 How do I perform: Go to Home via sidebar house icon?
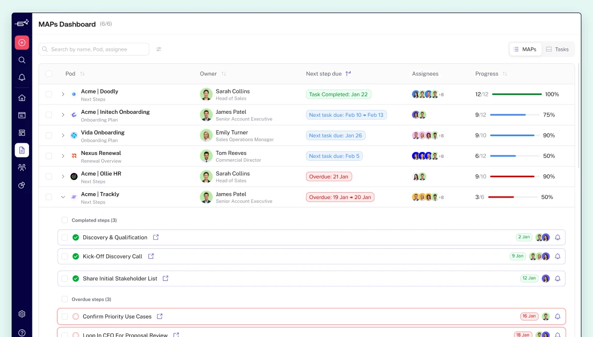(22, 98)
